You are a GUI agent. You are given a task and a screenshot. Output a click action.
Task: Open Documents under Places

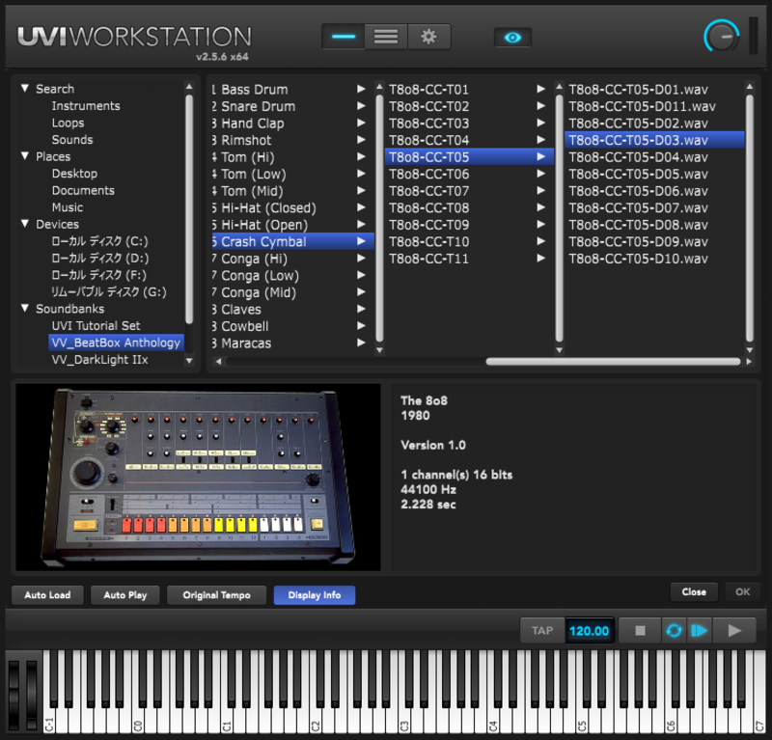pos(83,190)
